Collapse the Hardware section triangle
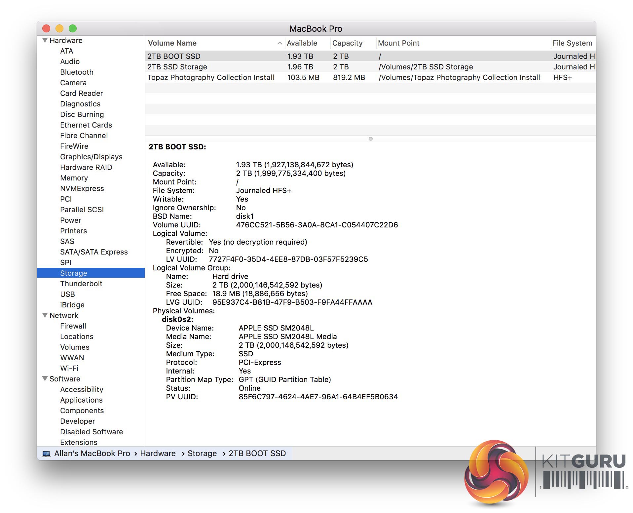633x513 pixels. [x=45, y=40]
